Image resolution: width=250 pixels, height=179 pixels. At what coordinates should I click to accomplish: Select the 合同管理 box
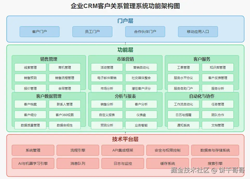pos(65,88)
